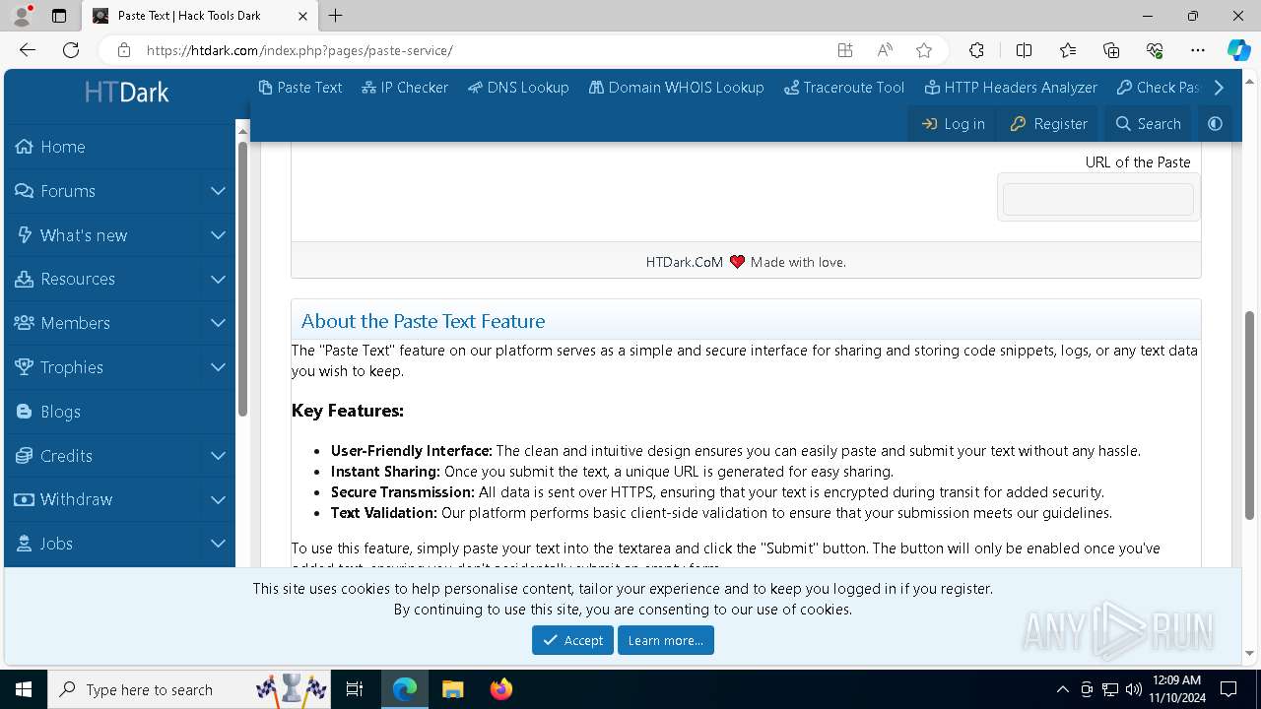This screenshot has width=1261, height=709.
Task: Click the sidebar scrollbar thumb
Action: (242, 280)
